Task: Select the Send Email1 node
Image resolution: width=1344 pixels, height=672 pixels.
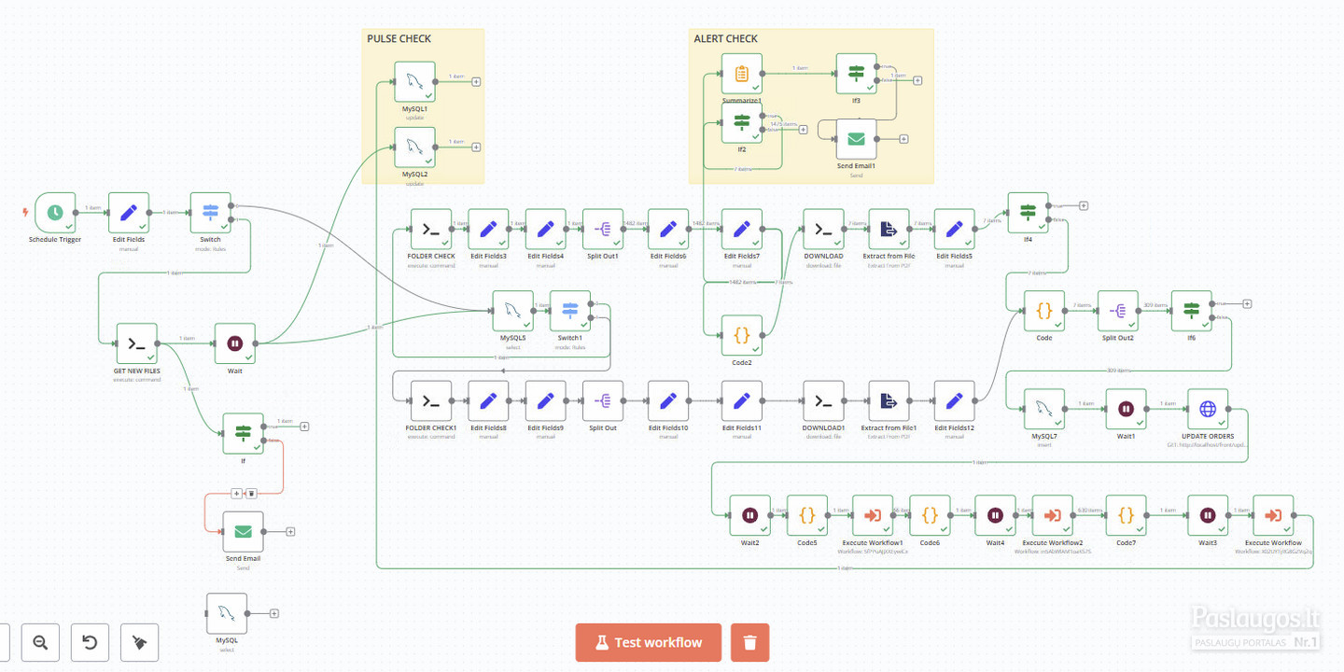Action: point(856,139)
